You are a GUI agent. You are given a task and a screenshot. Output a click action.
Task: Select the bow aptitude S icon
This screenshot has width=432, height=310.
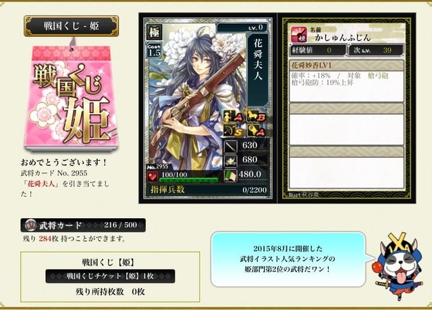tap(234, 130)
